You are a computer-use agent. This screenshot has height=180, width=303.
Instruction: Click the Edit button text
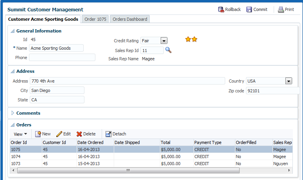point(67,134)
